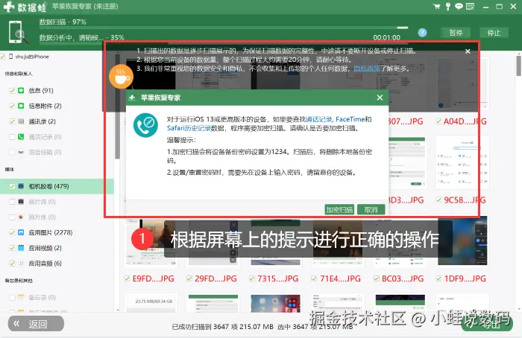
Task: Dismiss the scanning tips banner
Action: (468, 51)
